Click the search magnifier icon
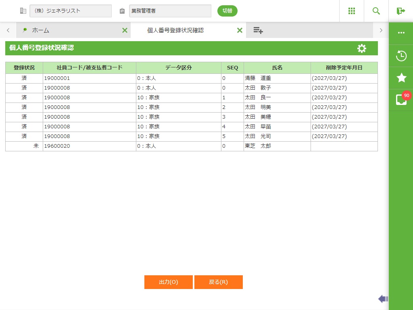The image size is (413, 310). click(376, 11)
